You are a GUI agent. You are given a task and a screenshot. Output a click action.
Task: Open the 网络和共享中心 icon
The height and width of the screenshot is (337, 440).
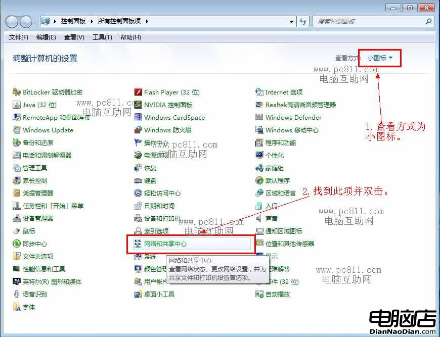(x=138, y=244)
